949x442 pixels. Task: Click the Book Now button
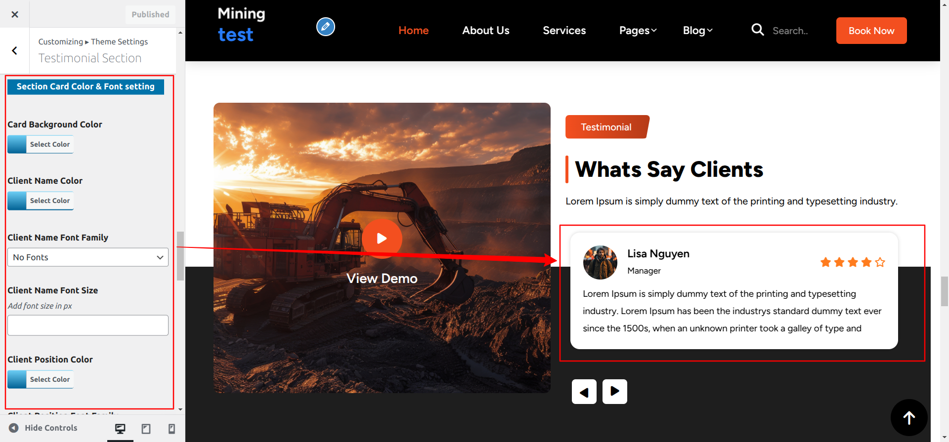(x=871, y=31)
